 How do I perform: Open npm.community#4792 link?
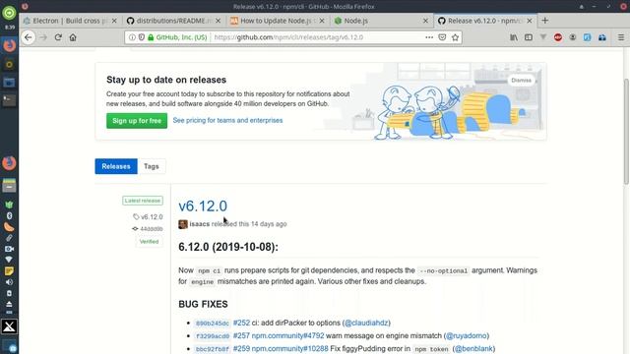tap(287, 335)
